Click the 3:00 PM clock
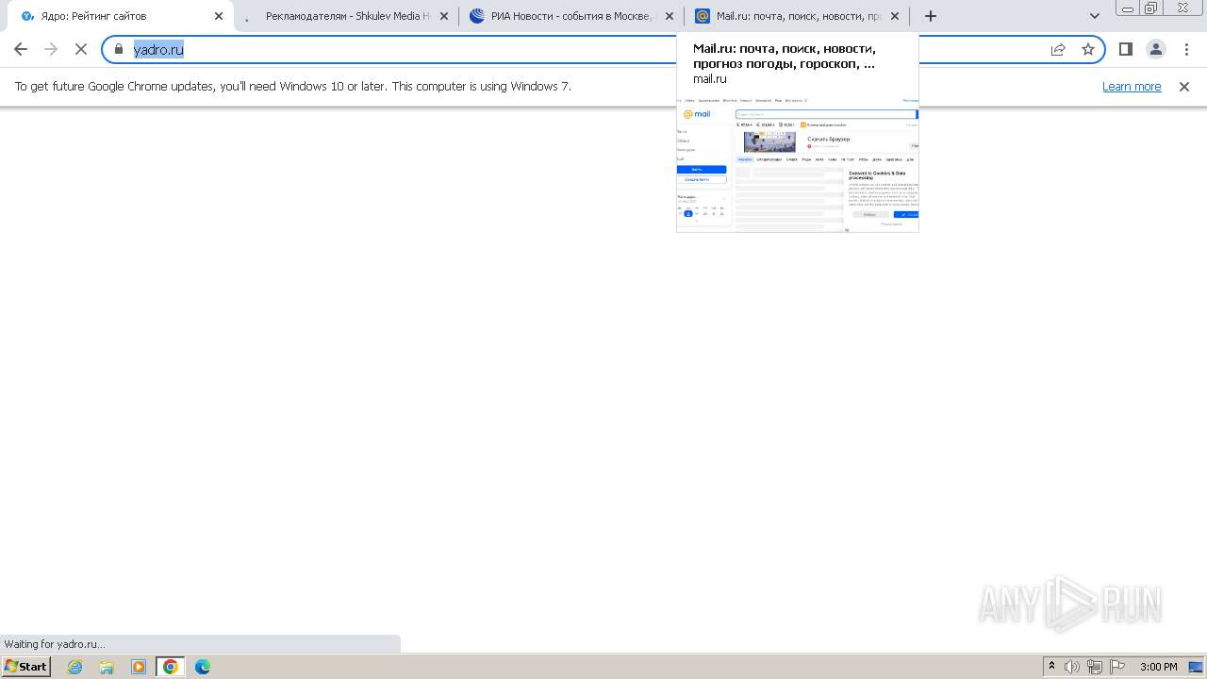Image resolution: width=1207 pixels, height=679 pixels. pyautogui.click(x=1159, y=667)
